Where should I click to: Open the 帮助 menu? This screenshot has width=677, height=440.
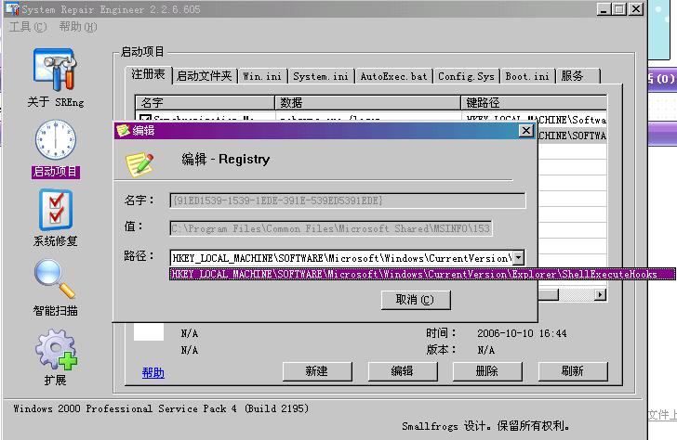click(x=78, y=27)
